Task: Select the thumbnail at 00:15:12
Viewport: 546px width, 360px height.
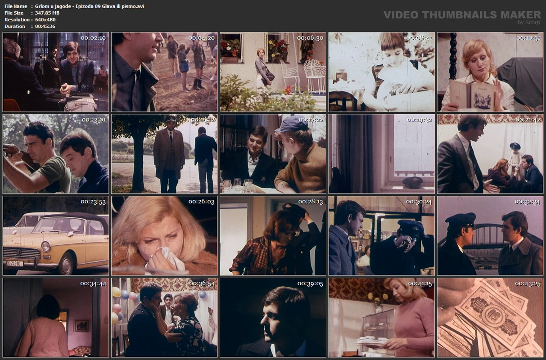Action: (164, 154)
